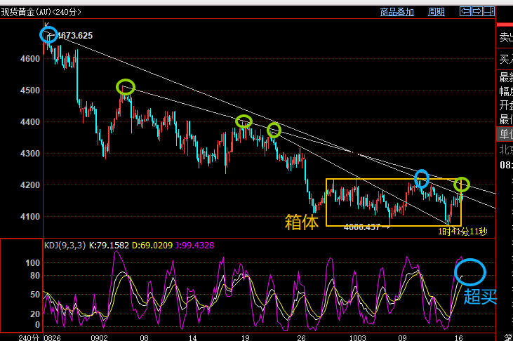Click the 4673.625 high price label
Image resolution: width=513 pixels, height=341 pixels.
click(76, 35)
